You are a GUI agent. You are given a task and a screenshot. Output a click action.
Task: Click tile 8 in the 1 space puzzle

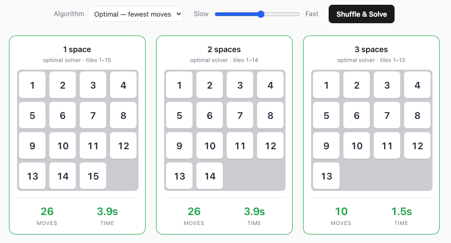pyautogui.click(x=123, y=115)
